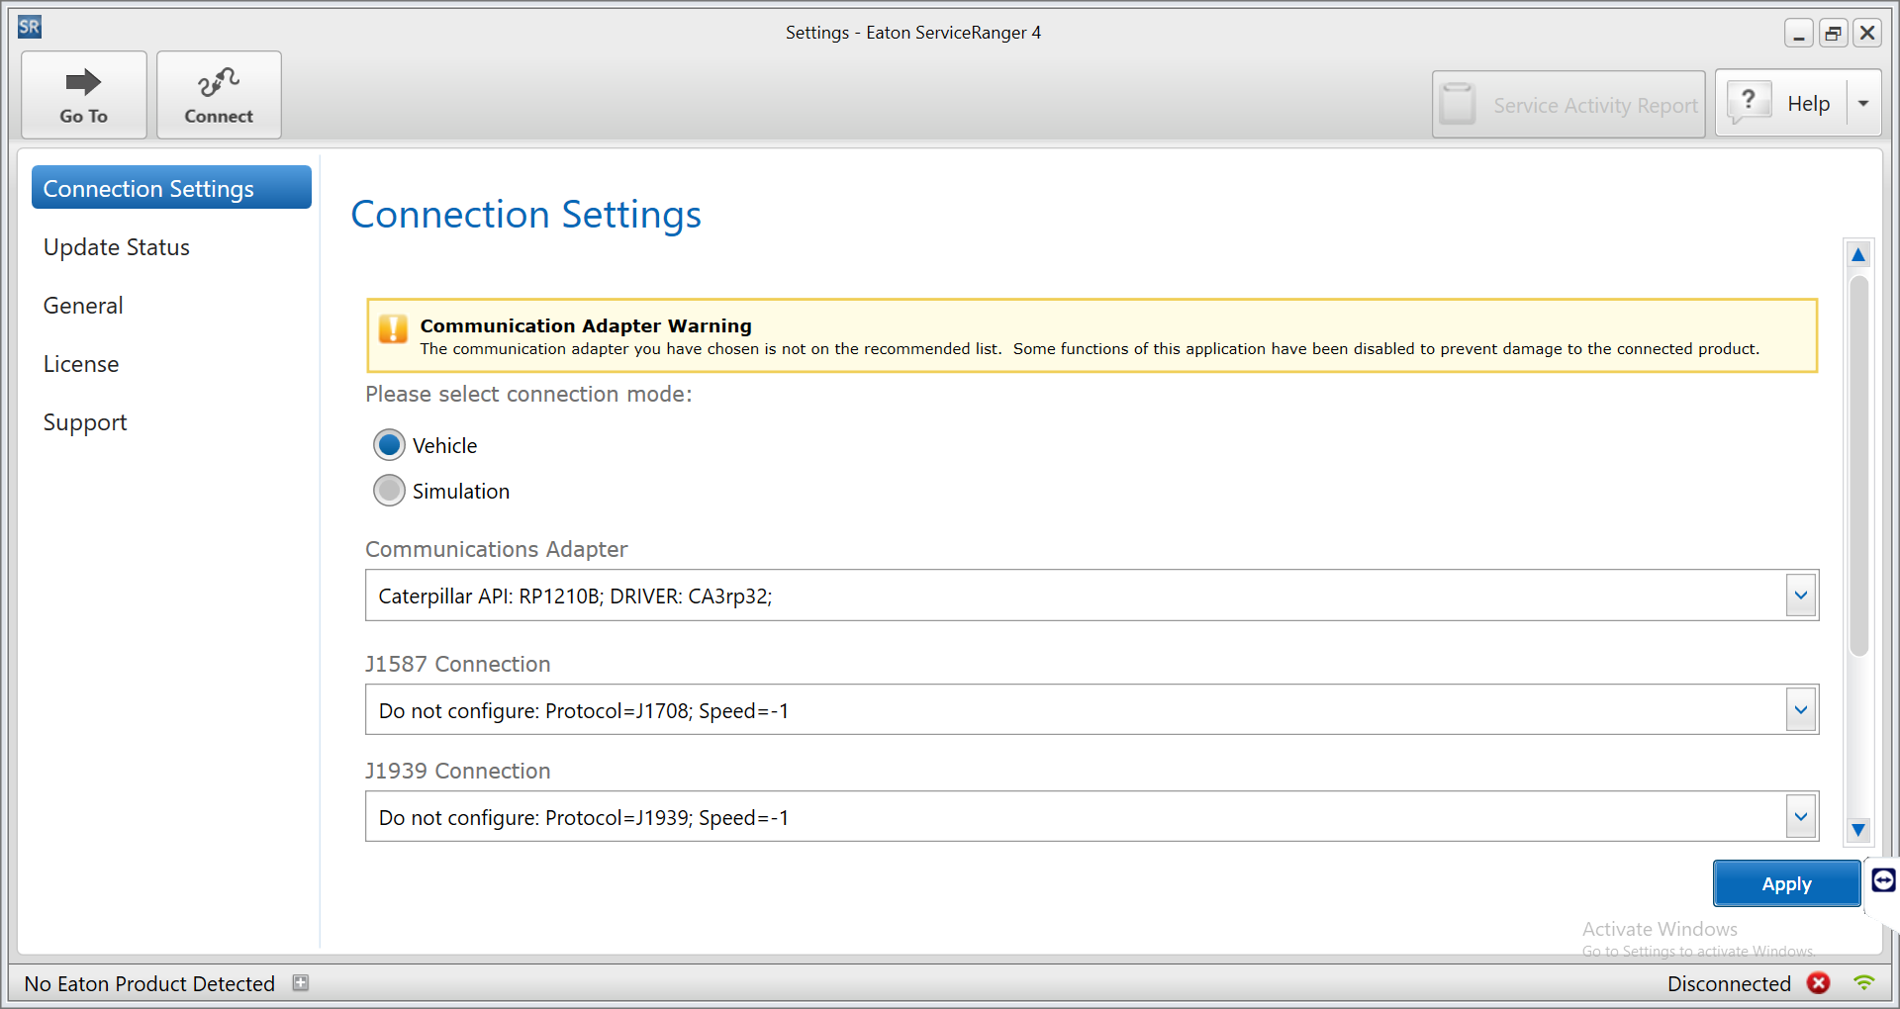This screenshot has height=1009, width=1900.
Task: Click the J1939 Connection label
Action: [458, 771]
